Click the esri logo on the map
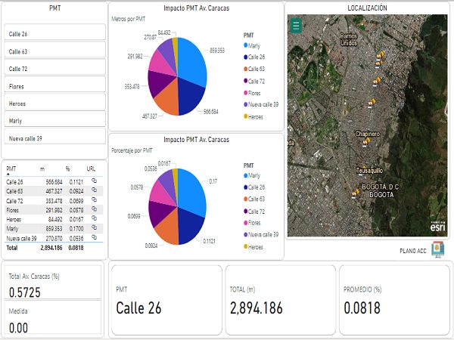Image resolution: width=454 pixels, height=340 pixels. [437, 226]
